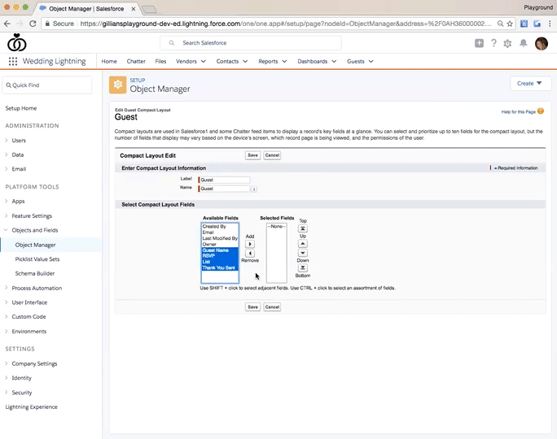The height and width of the screenshot is (439, 557).
Task: Open a new browser tab
Action: (x=150, y=9)
